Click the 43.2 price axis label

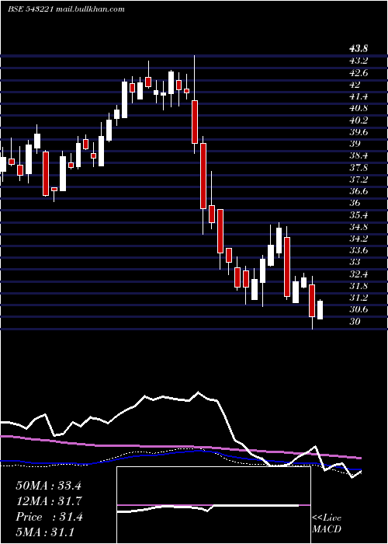(x=359, y=61)
